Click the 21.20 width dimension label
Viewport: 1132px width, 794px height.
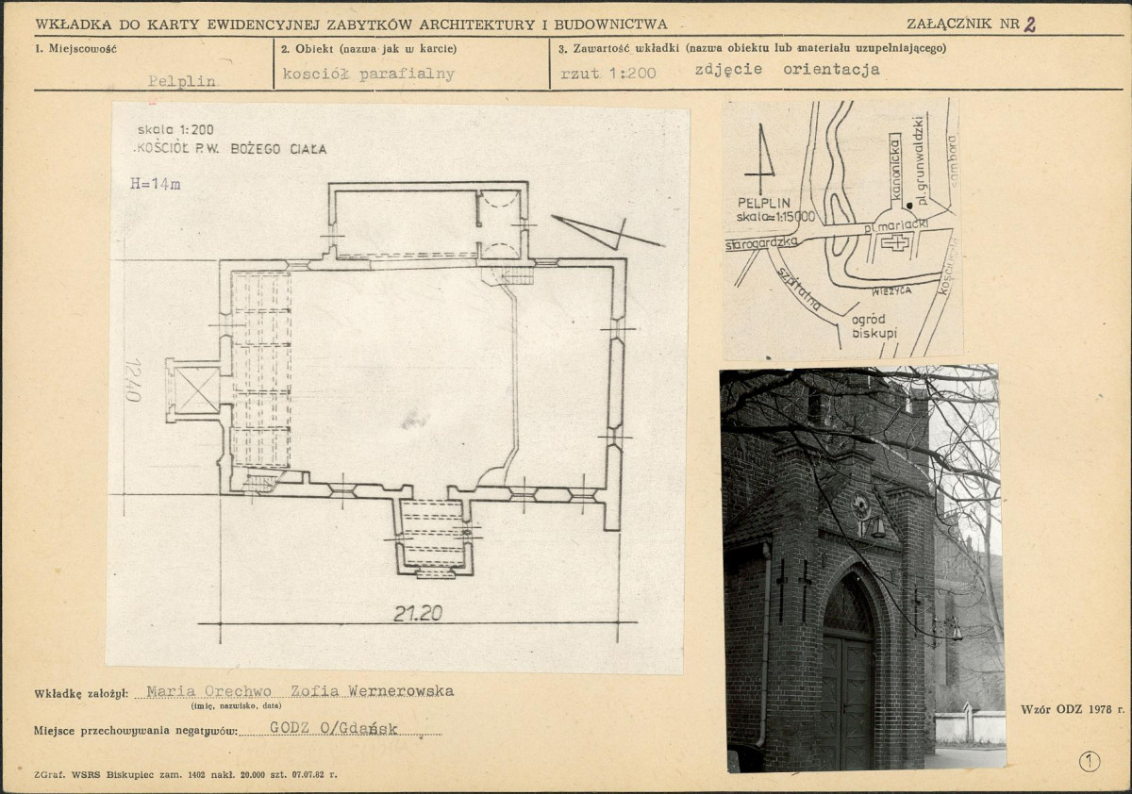(418, 614)
